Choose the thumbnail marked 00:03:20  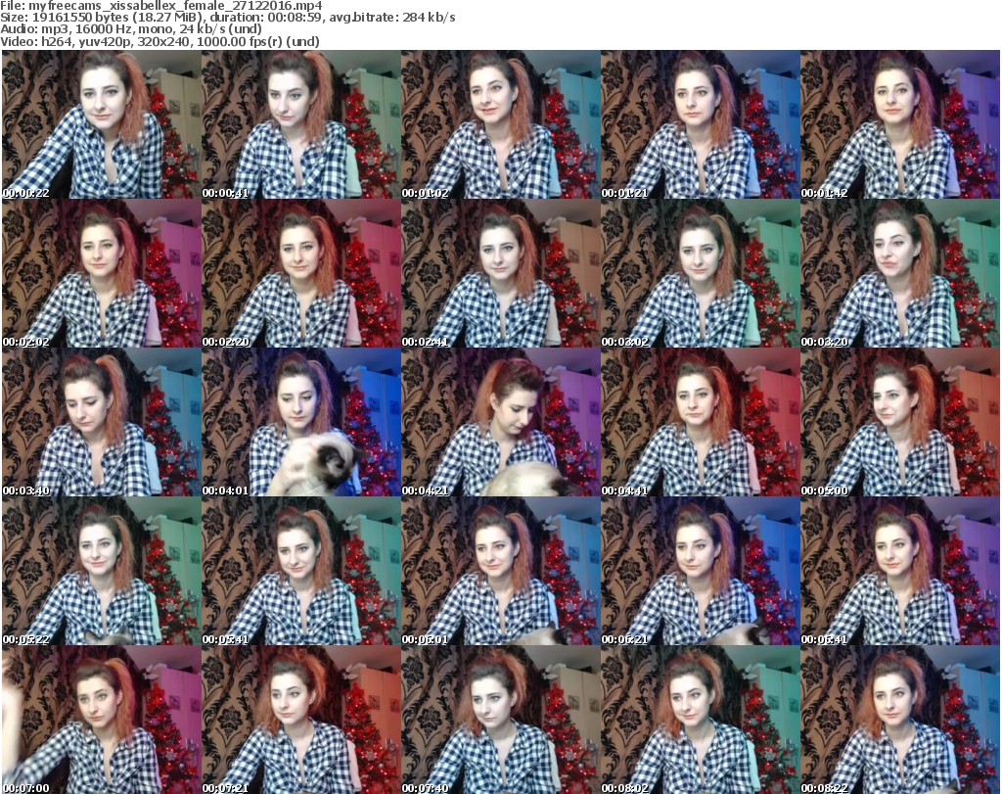pyautogui.click(x=899, y=274)
